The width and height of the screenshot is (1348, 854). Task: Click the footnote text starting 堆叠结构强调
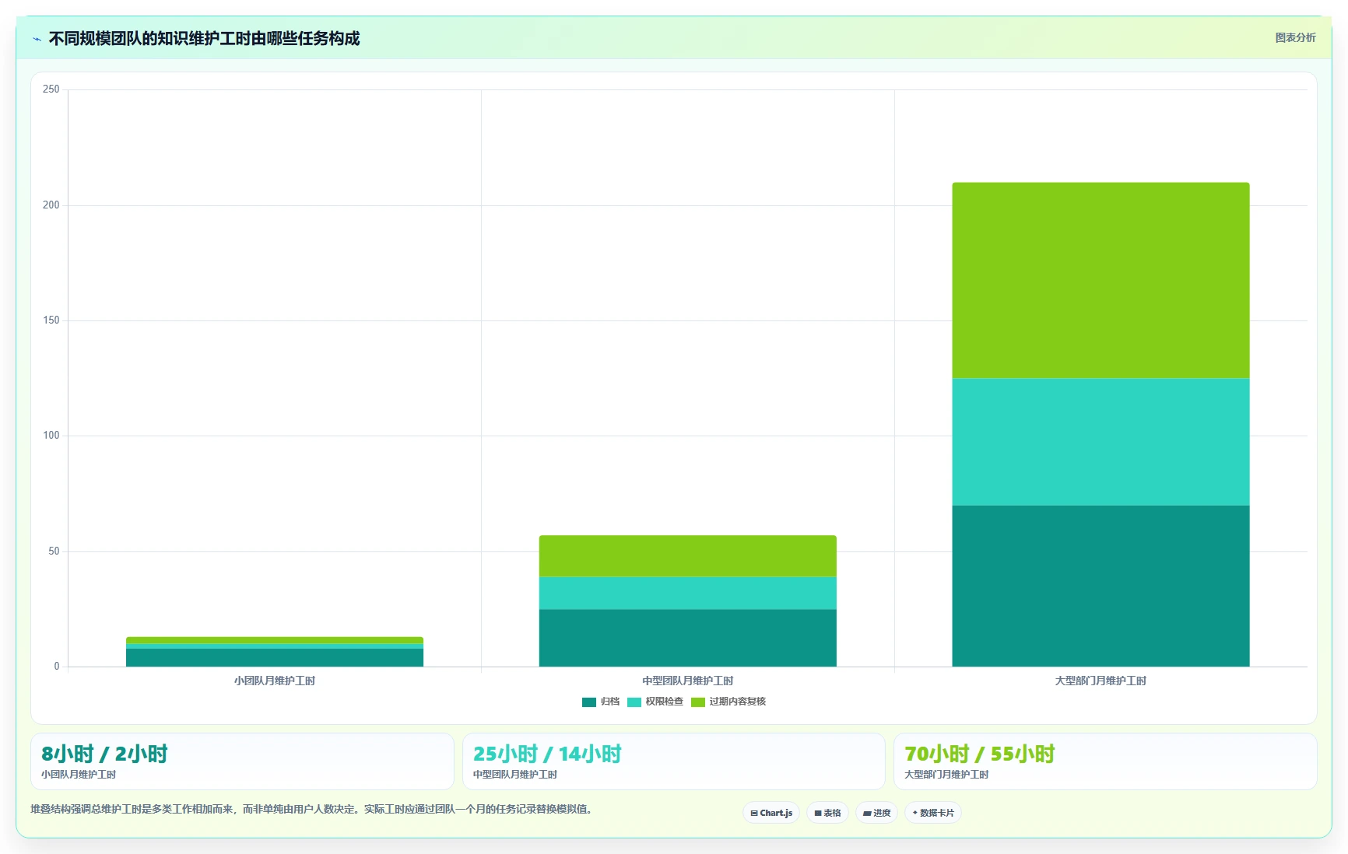pyautogui.click(x=314, y=809)
